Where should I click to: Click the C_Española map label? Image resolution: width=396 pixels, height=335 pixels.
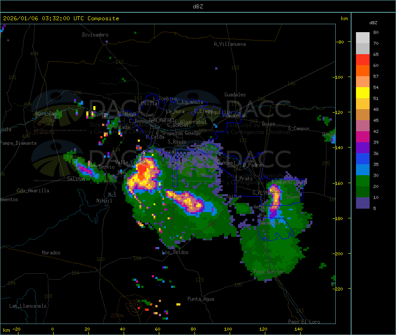(190, 102)
